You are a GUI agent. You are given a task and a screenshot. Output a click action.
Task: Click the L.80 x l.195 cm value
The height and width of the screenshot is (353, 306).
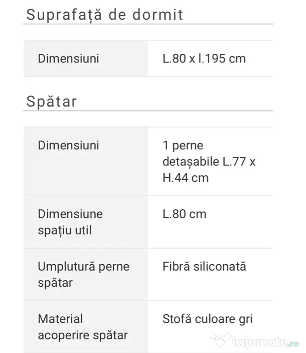[x=204, y=58]
